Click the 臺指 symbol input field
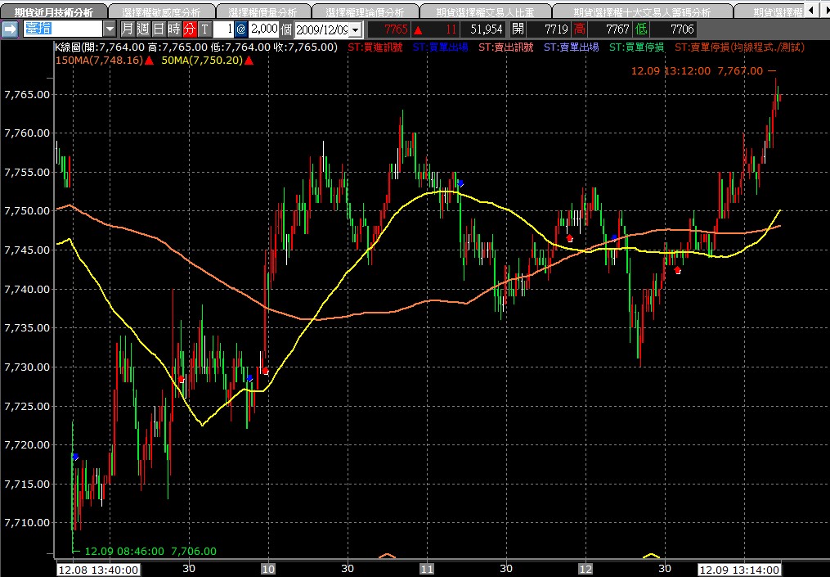Viewport: 830px width, 577px height. click(x=62, y=29)
